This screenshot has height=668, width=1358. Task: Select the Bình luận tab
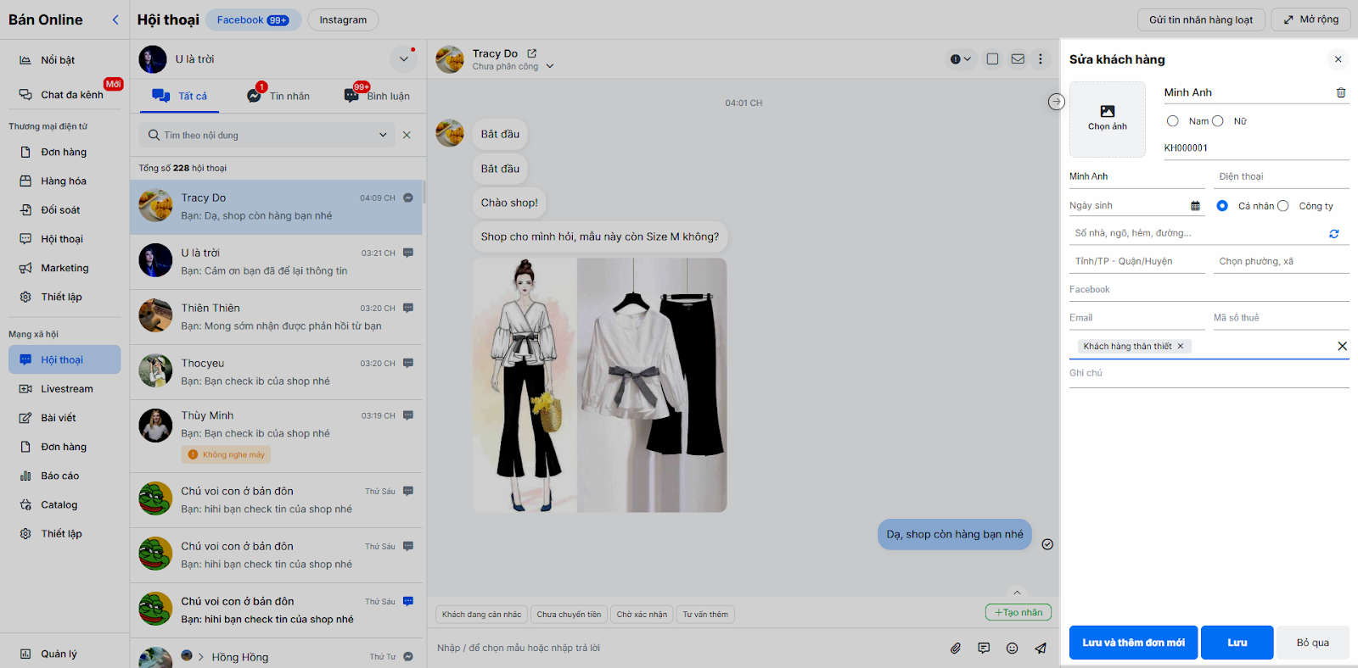tap(377, 96)
